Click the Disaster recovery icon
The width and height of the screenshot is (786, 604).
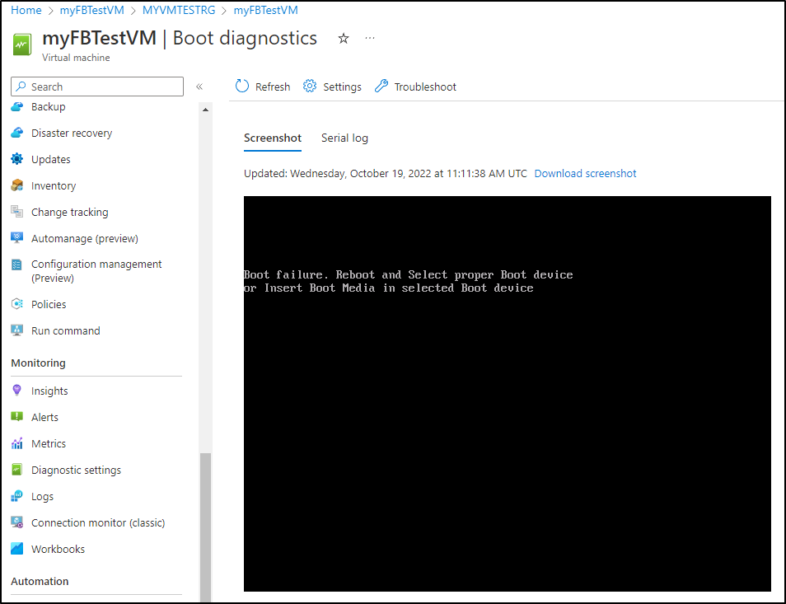coord(17,133)
